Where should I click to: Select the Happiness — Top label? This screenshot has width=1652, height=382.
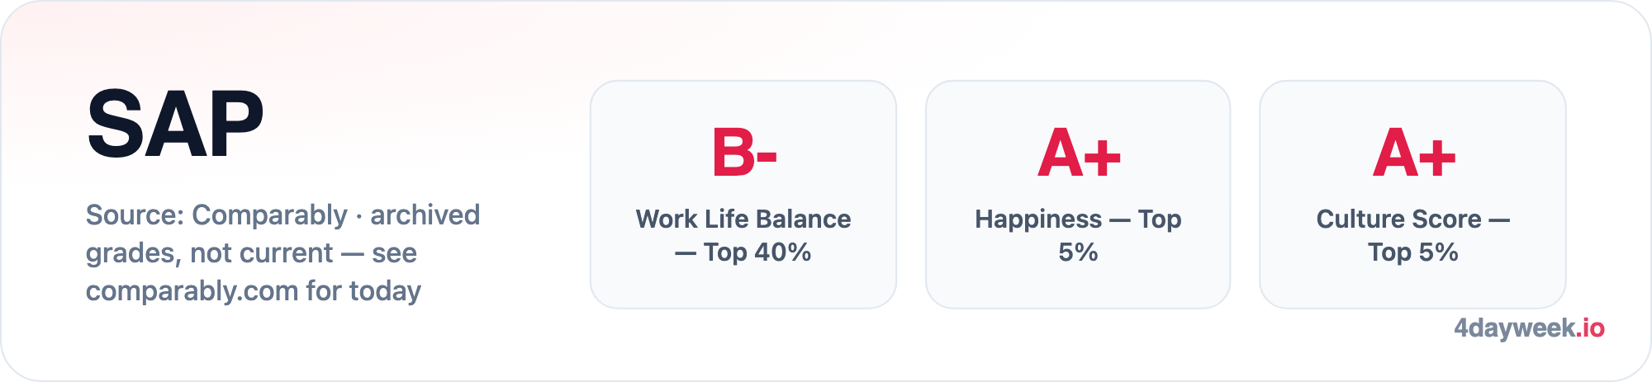(1078, 219)
